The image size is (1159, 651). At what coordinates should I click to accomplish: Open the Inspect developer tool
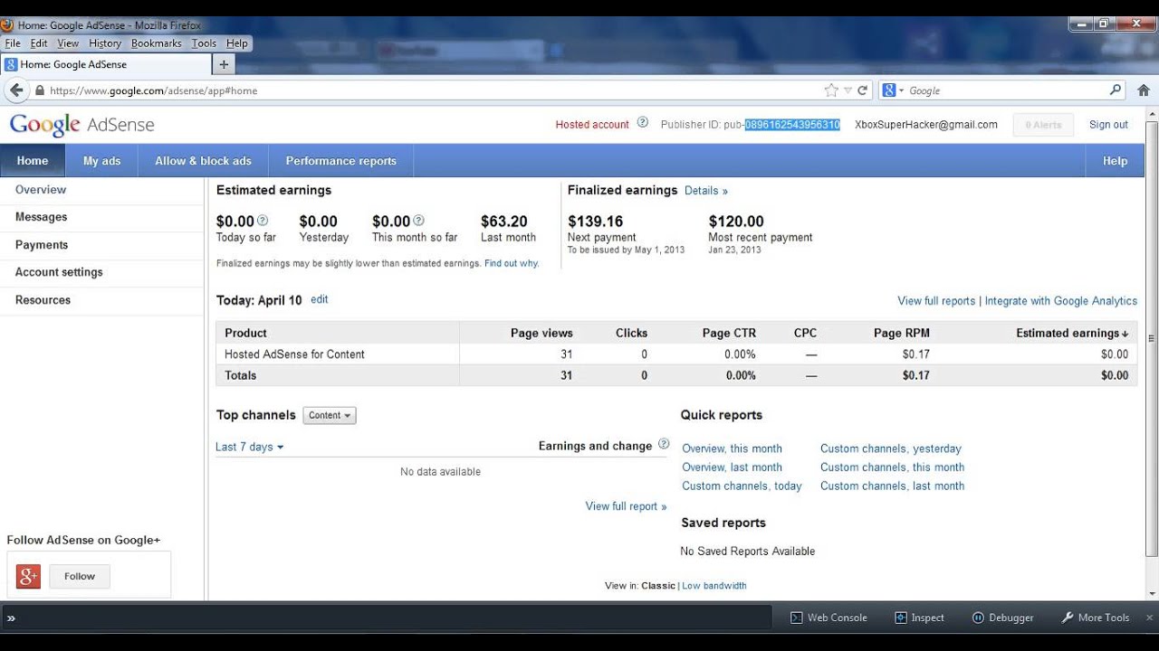919,618
